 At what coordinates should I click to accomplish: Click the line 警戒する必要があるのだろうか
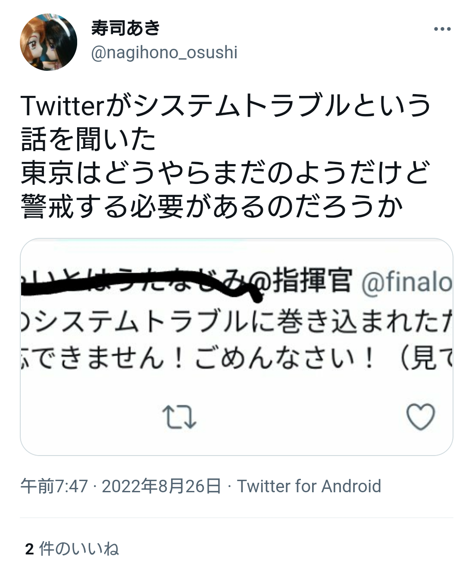click(x=211, y=207)
